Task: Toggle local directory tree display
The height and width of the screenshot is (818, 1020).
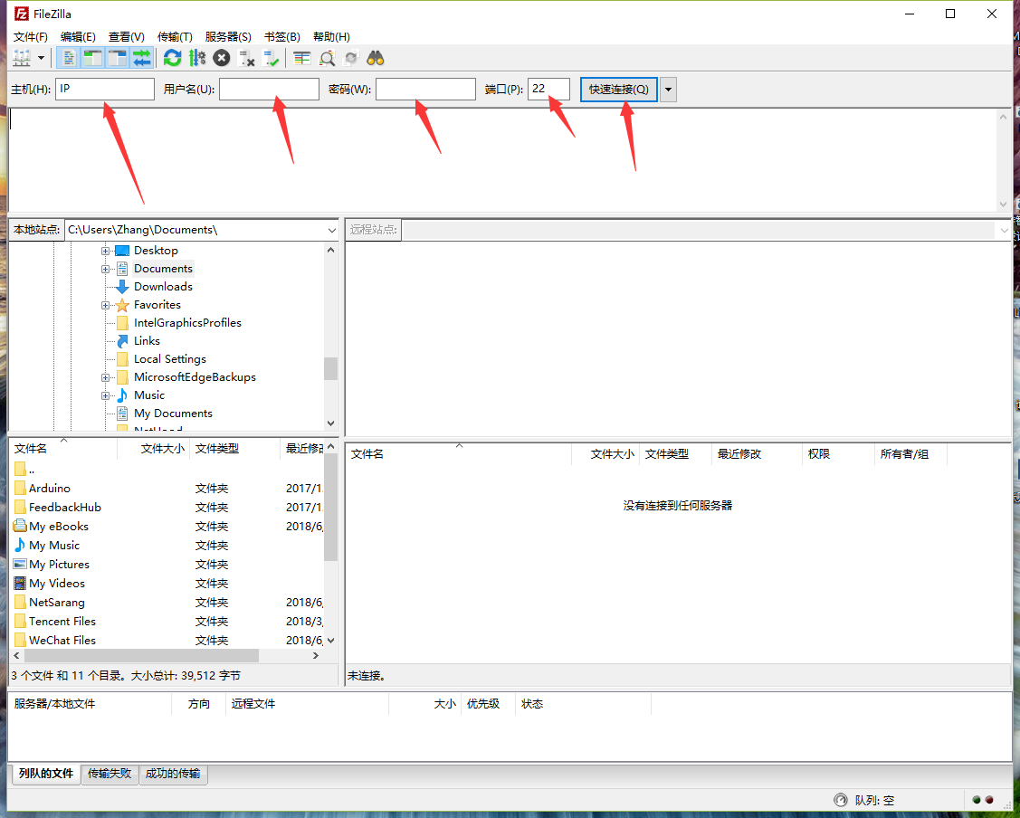Action: (x=93, y=58)
